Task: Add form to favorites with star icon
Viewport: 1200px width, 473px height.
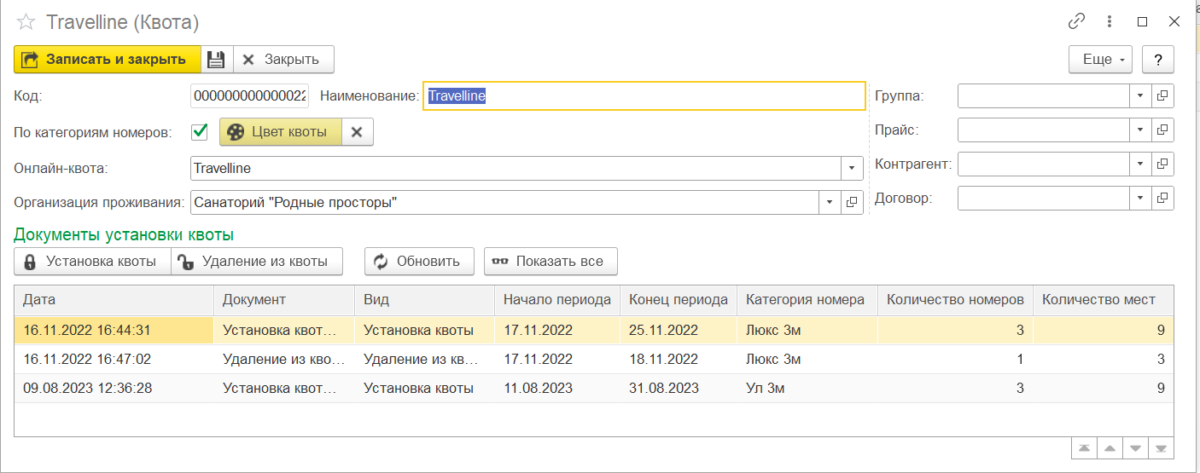Action: pyautogui.click(x=26, y=22)
